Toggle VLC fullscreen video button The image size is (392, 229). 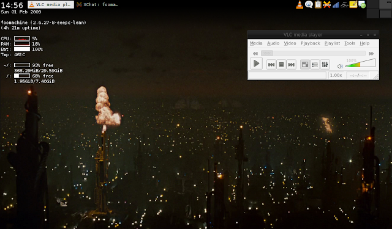(x=305, y=65)
